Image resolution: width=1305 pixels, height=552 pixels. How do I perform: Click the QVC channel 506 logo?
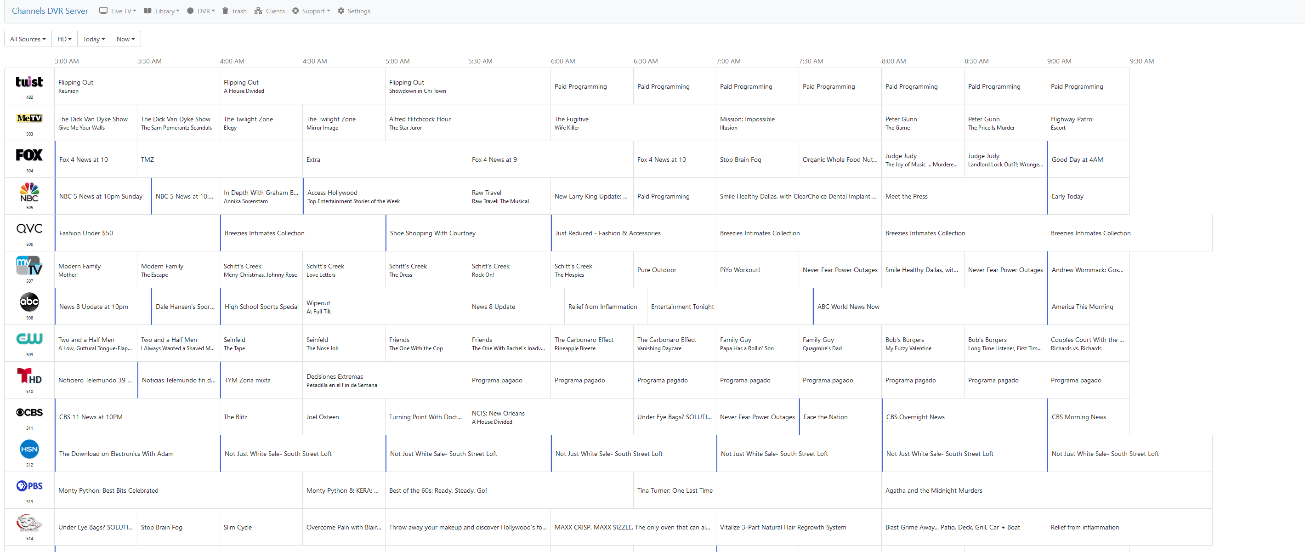(29, 228)
